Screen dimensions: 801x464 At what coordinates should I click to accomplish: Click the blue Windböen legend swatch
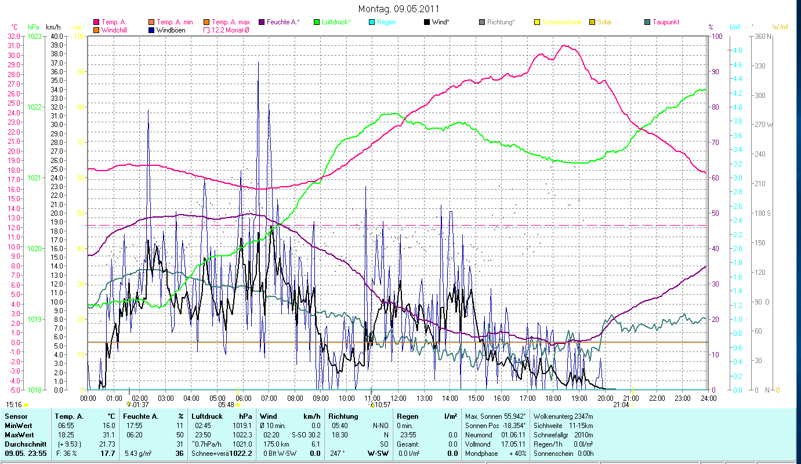pyautogui.click(x=151, y=30)
